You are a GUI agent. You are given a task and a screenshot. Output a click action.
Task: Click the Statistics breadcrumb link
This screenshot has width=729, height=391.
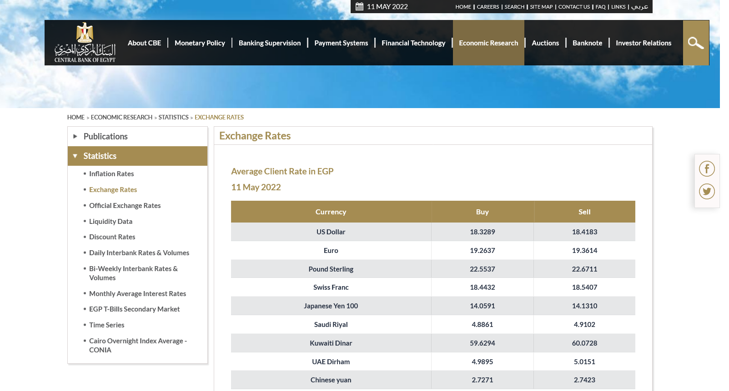pyautogui.click(x=173, y=118)
